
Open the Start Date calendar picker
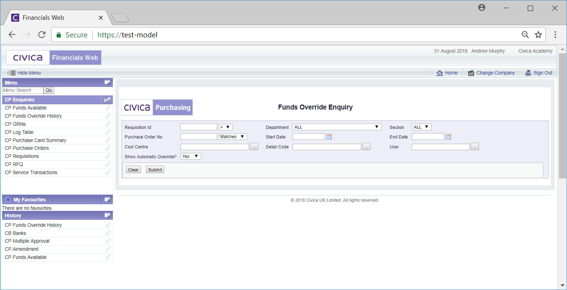(x=329, y=137)
